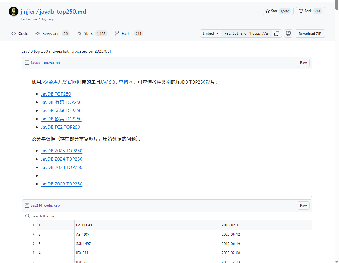Click the code file icon beside top250-code.csv
Viewport: 339px width, 263px height.
pyautogui.click(x=27, y=205)
